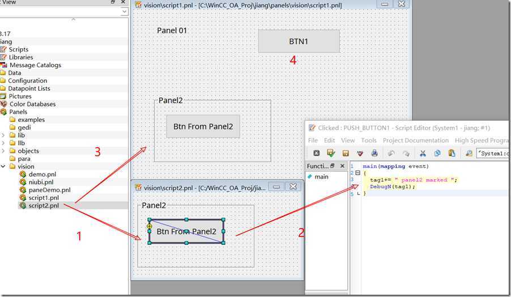Select Datapoint Lists in project tree
This screenshot has height=297, width=511.
[x=29, y=88]
